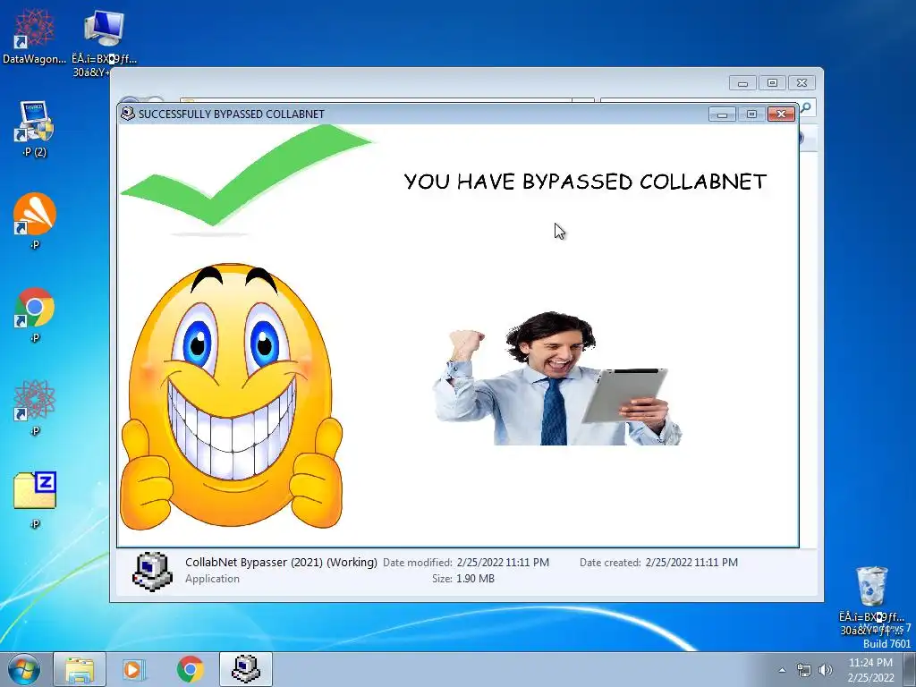The height and width of the screenshot is (687, 916).
Task: Open the DataWagon desktop shortcut
Action: [34, 36]
